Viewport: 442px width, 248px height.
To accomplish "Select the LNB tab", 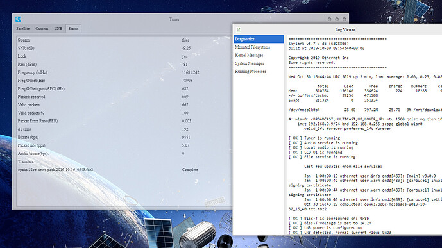I will pos(58,29).
